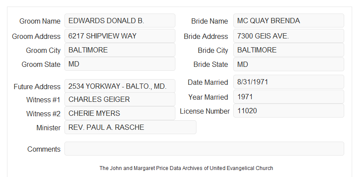The height and width of the screenshot is (177, 353).
Task: Select the Groom Address input box
Action: 120,36
